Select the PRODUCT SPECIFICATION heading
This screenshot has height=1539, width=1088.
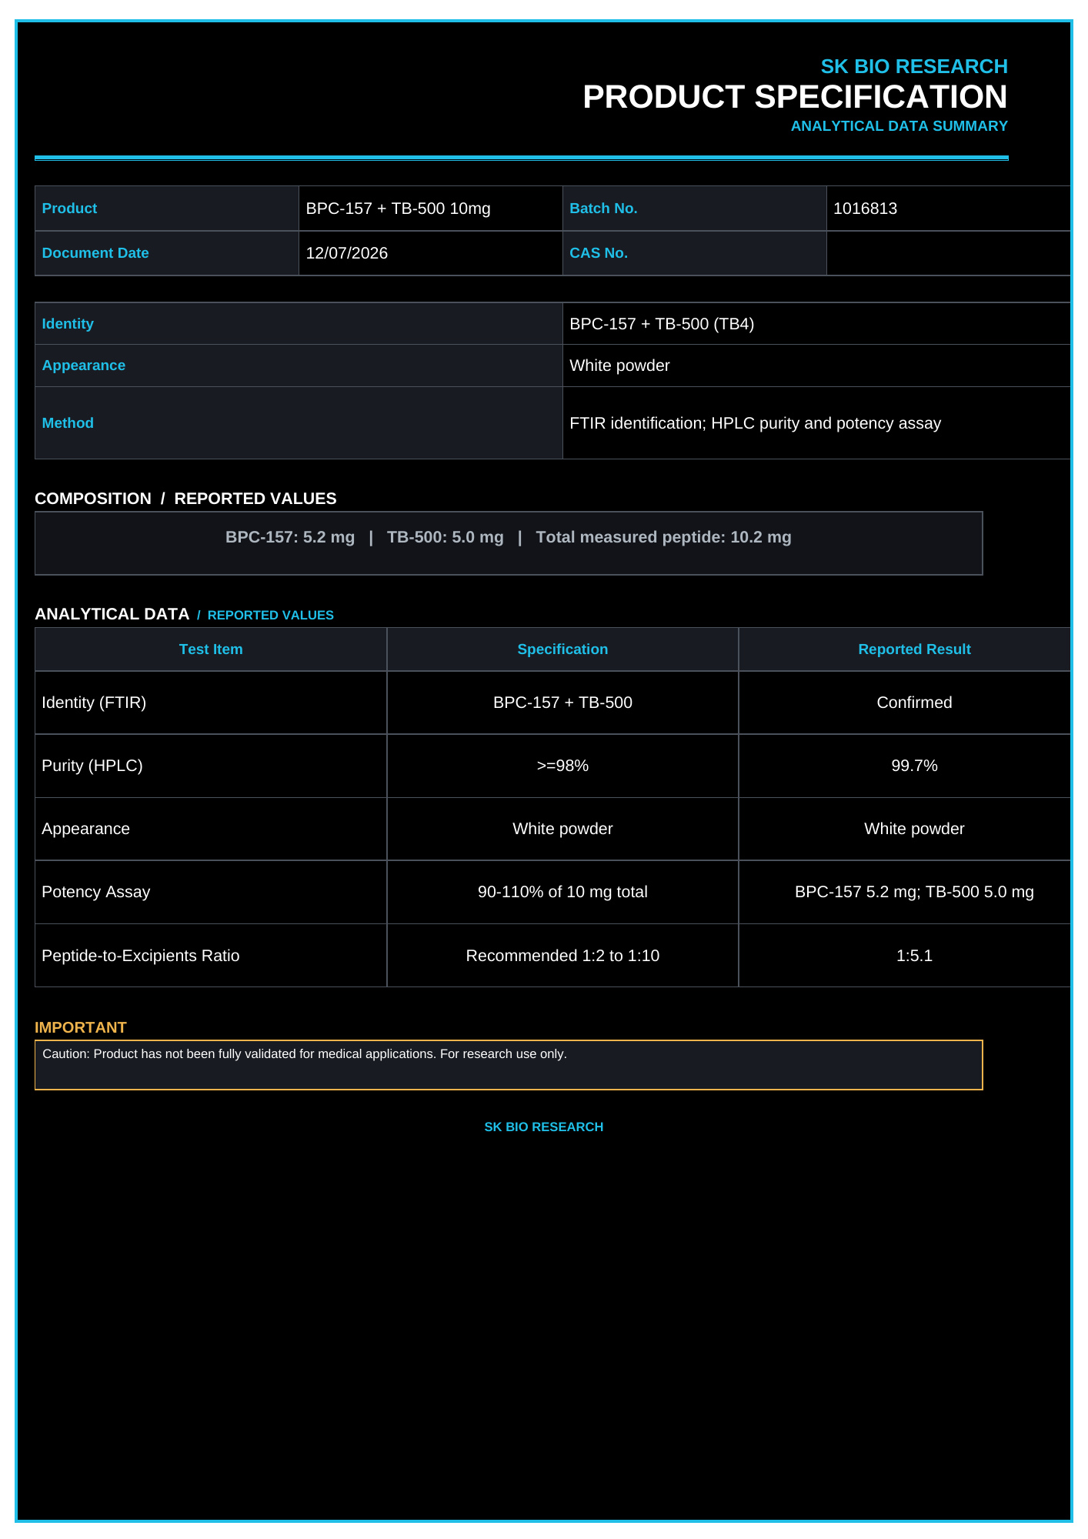point(795,97)
